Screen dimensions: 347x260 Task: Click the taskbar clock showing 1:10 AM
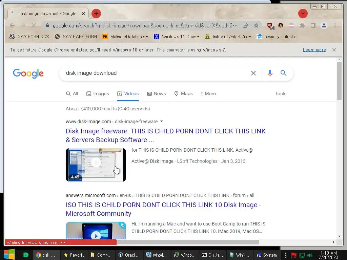pos(328,255)
